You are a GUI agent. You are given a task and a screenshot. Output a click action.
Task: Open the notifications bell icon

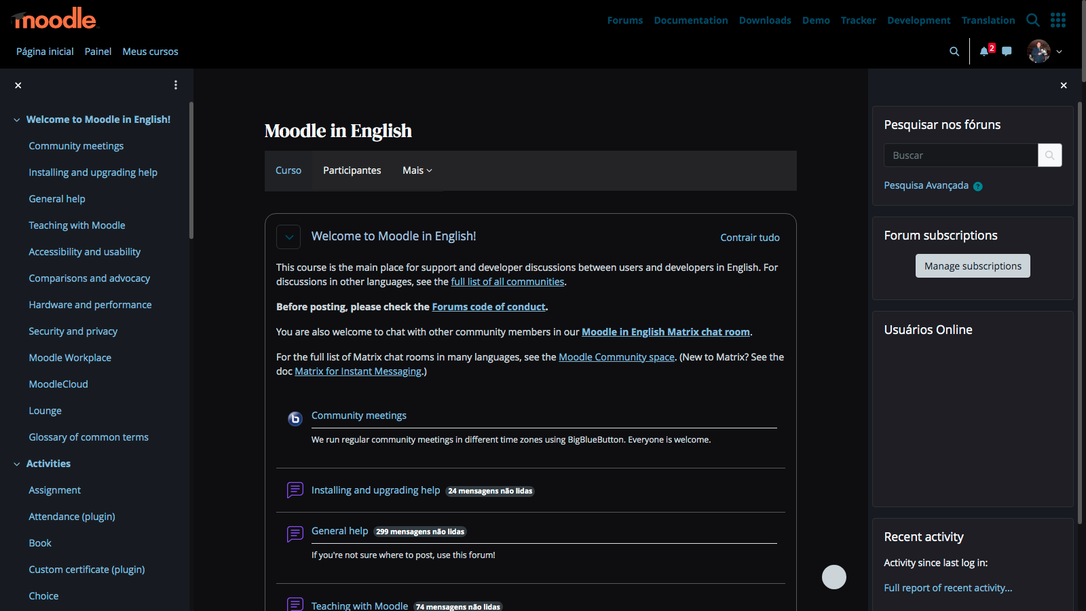(x=984, y=52)
